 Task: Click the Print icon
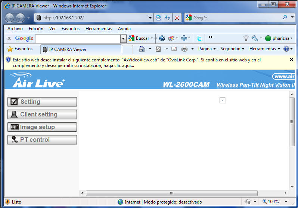coord(184,49)
